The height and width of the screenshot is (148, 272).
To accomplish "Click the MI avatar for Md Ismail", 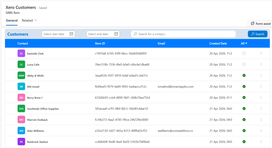I will coord(21,86).
